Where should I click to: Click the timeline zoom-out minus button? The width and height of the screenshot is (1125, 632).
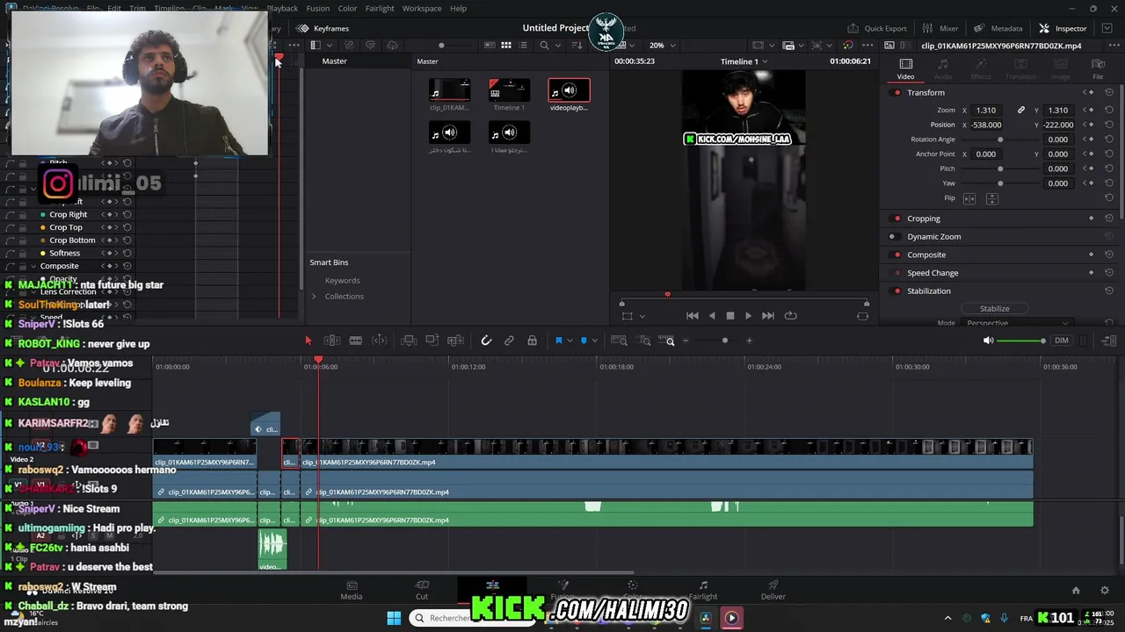pos(686,341)
